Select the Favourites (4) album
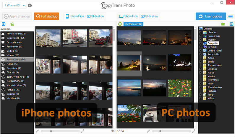The image size is (235, 137). [x=17, y=42]
